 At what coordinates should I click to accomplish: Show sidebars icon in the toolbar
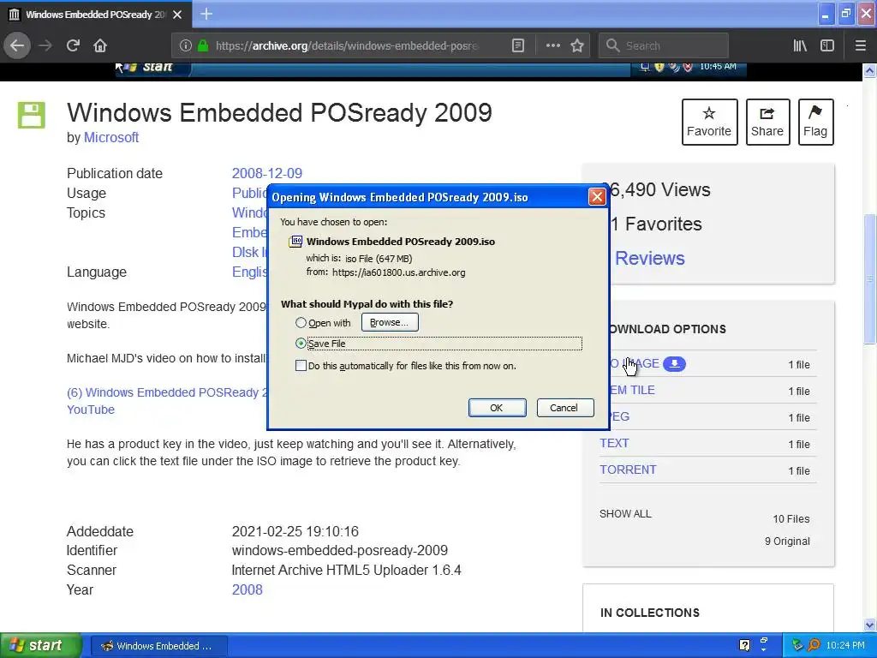point(827,45)
